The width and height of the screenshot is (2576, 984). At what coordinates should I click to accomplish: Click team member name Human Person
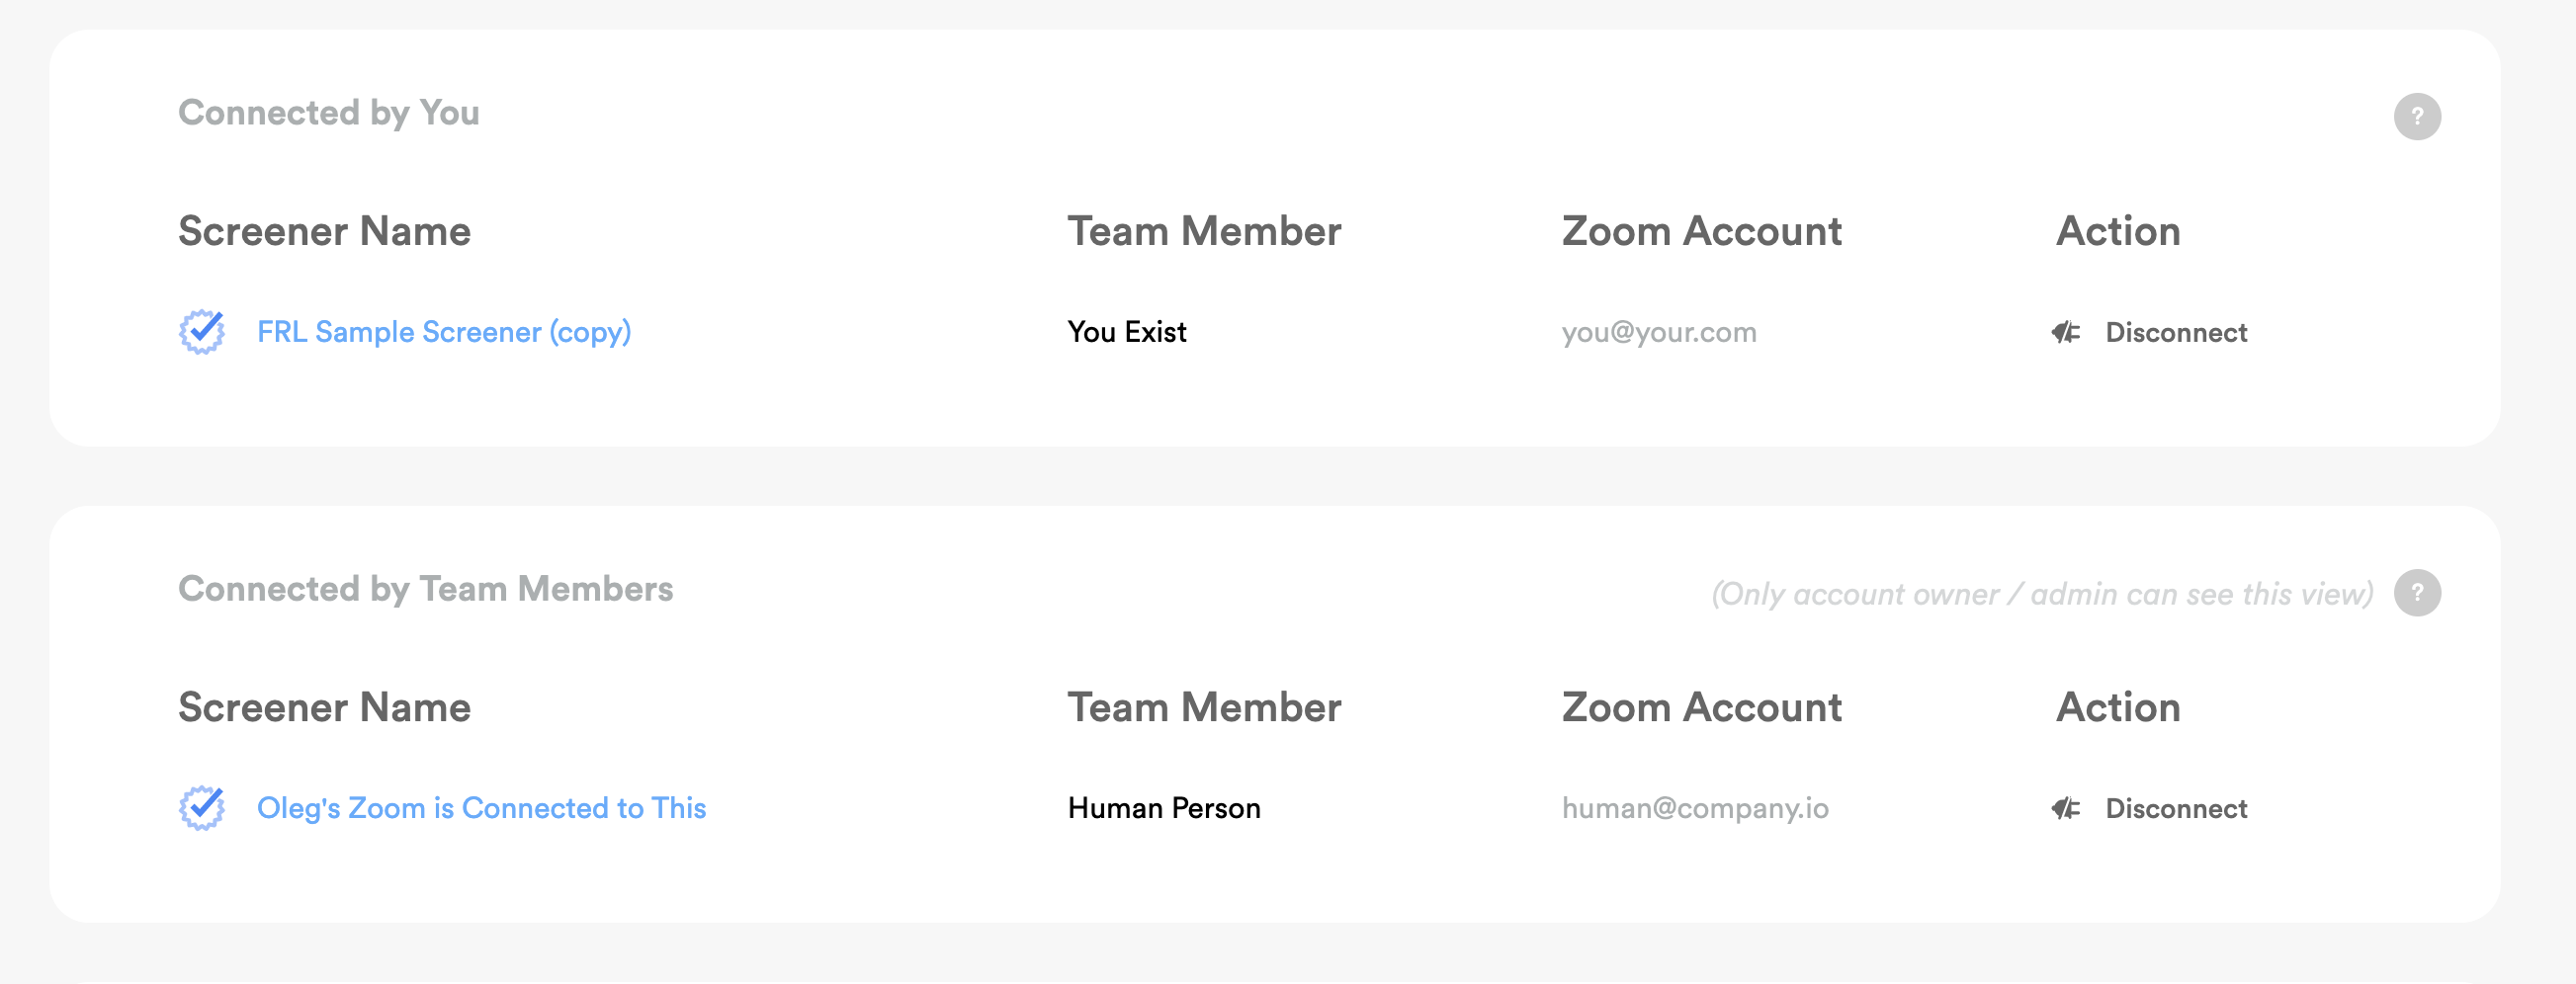(x=1163, y=808)
